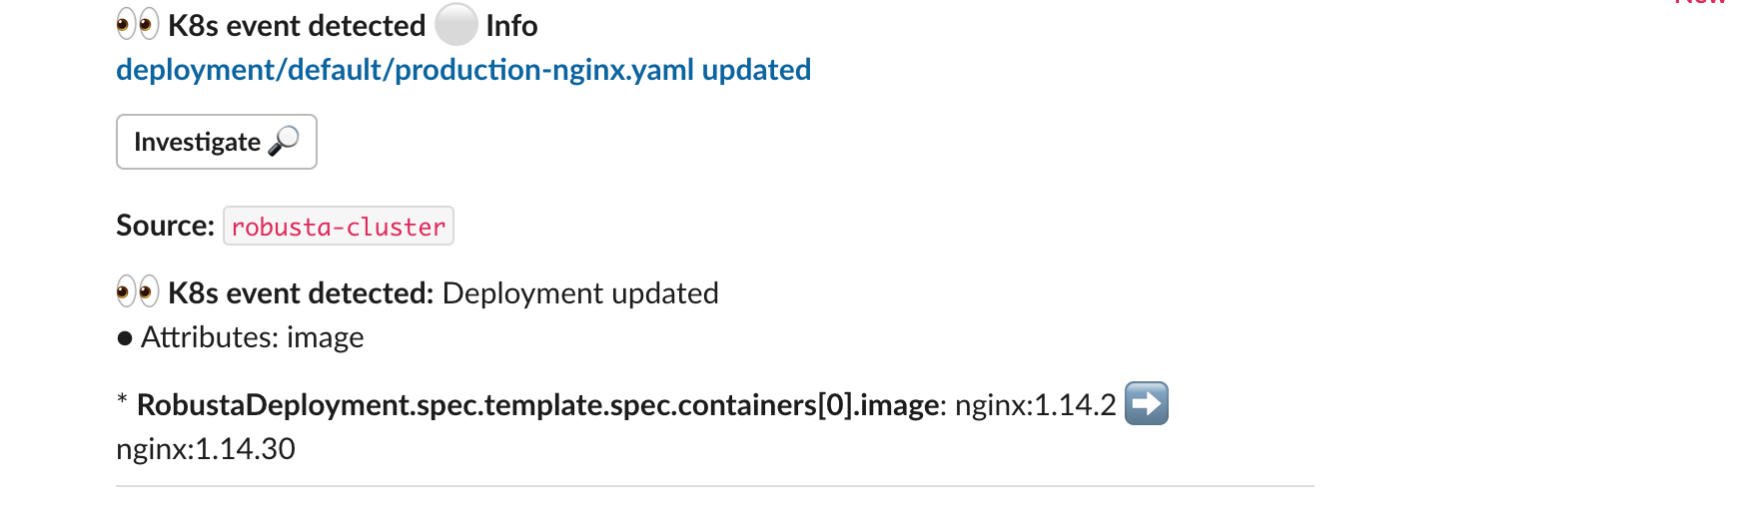Click the 'Deployment updated' text
The image size is (1744, 521).
(x=580, y=293)
